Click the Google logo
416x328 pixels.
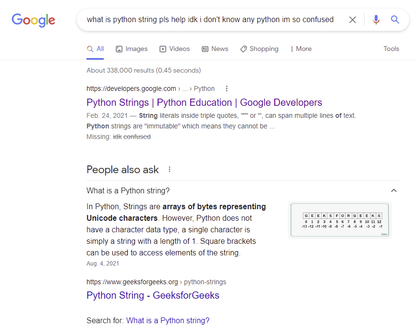click(x=33, y=20)
